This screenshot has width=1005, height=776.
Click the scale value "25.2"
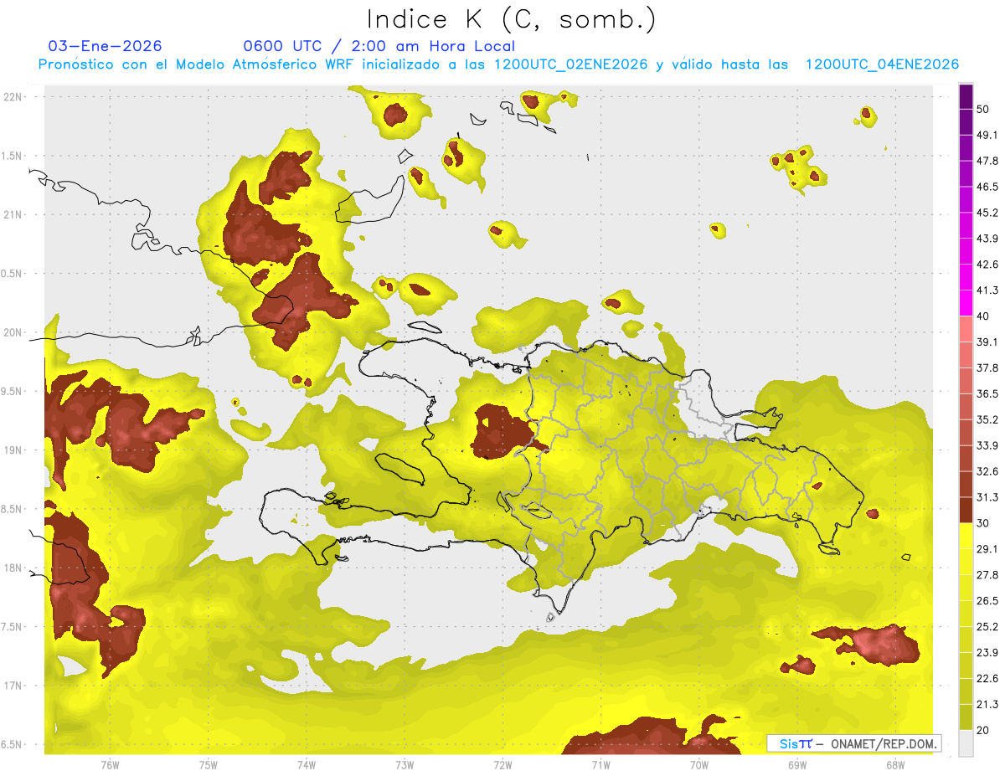click(987, 627)
